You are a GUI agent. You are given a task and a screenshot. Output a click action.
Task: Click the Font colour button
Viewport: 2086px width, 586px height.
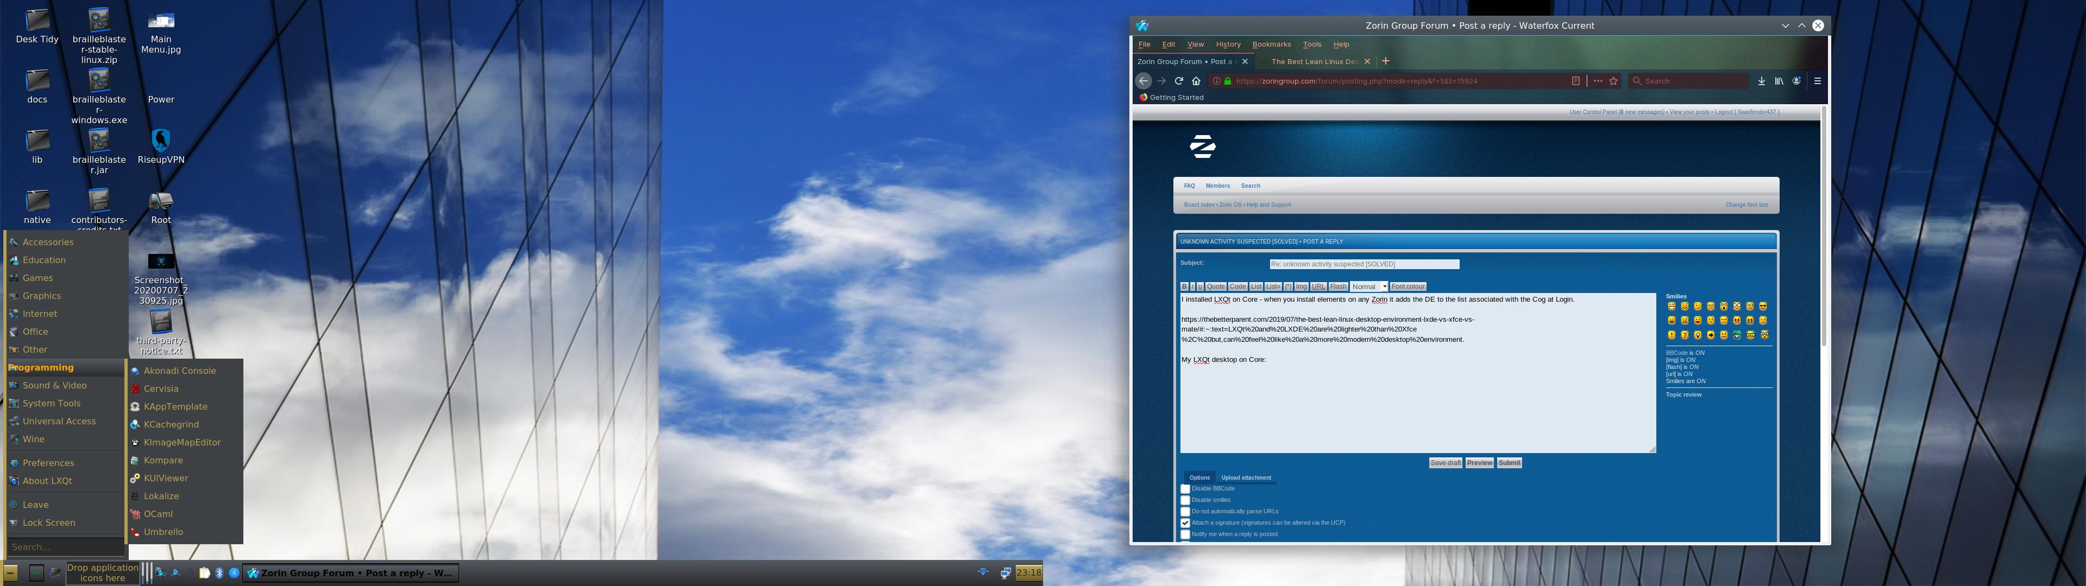pyautogui.click(x=1408, y=286)
